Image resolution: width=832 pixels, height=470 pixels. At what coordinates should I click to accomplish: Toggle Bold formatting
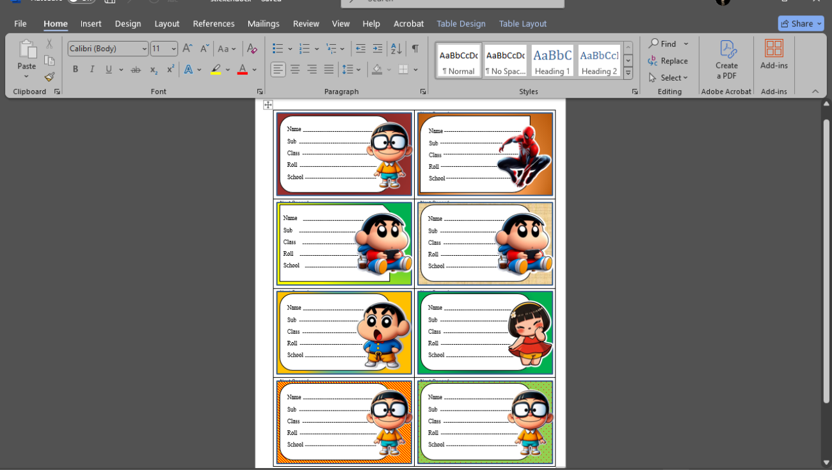(76, 70)
